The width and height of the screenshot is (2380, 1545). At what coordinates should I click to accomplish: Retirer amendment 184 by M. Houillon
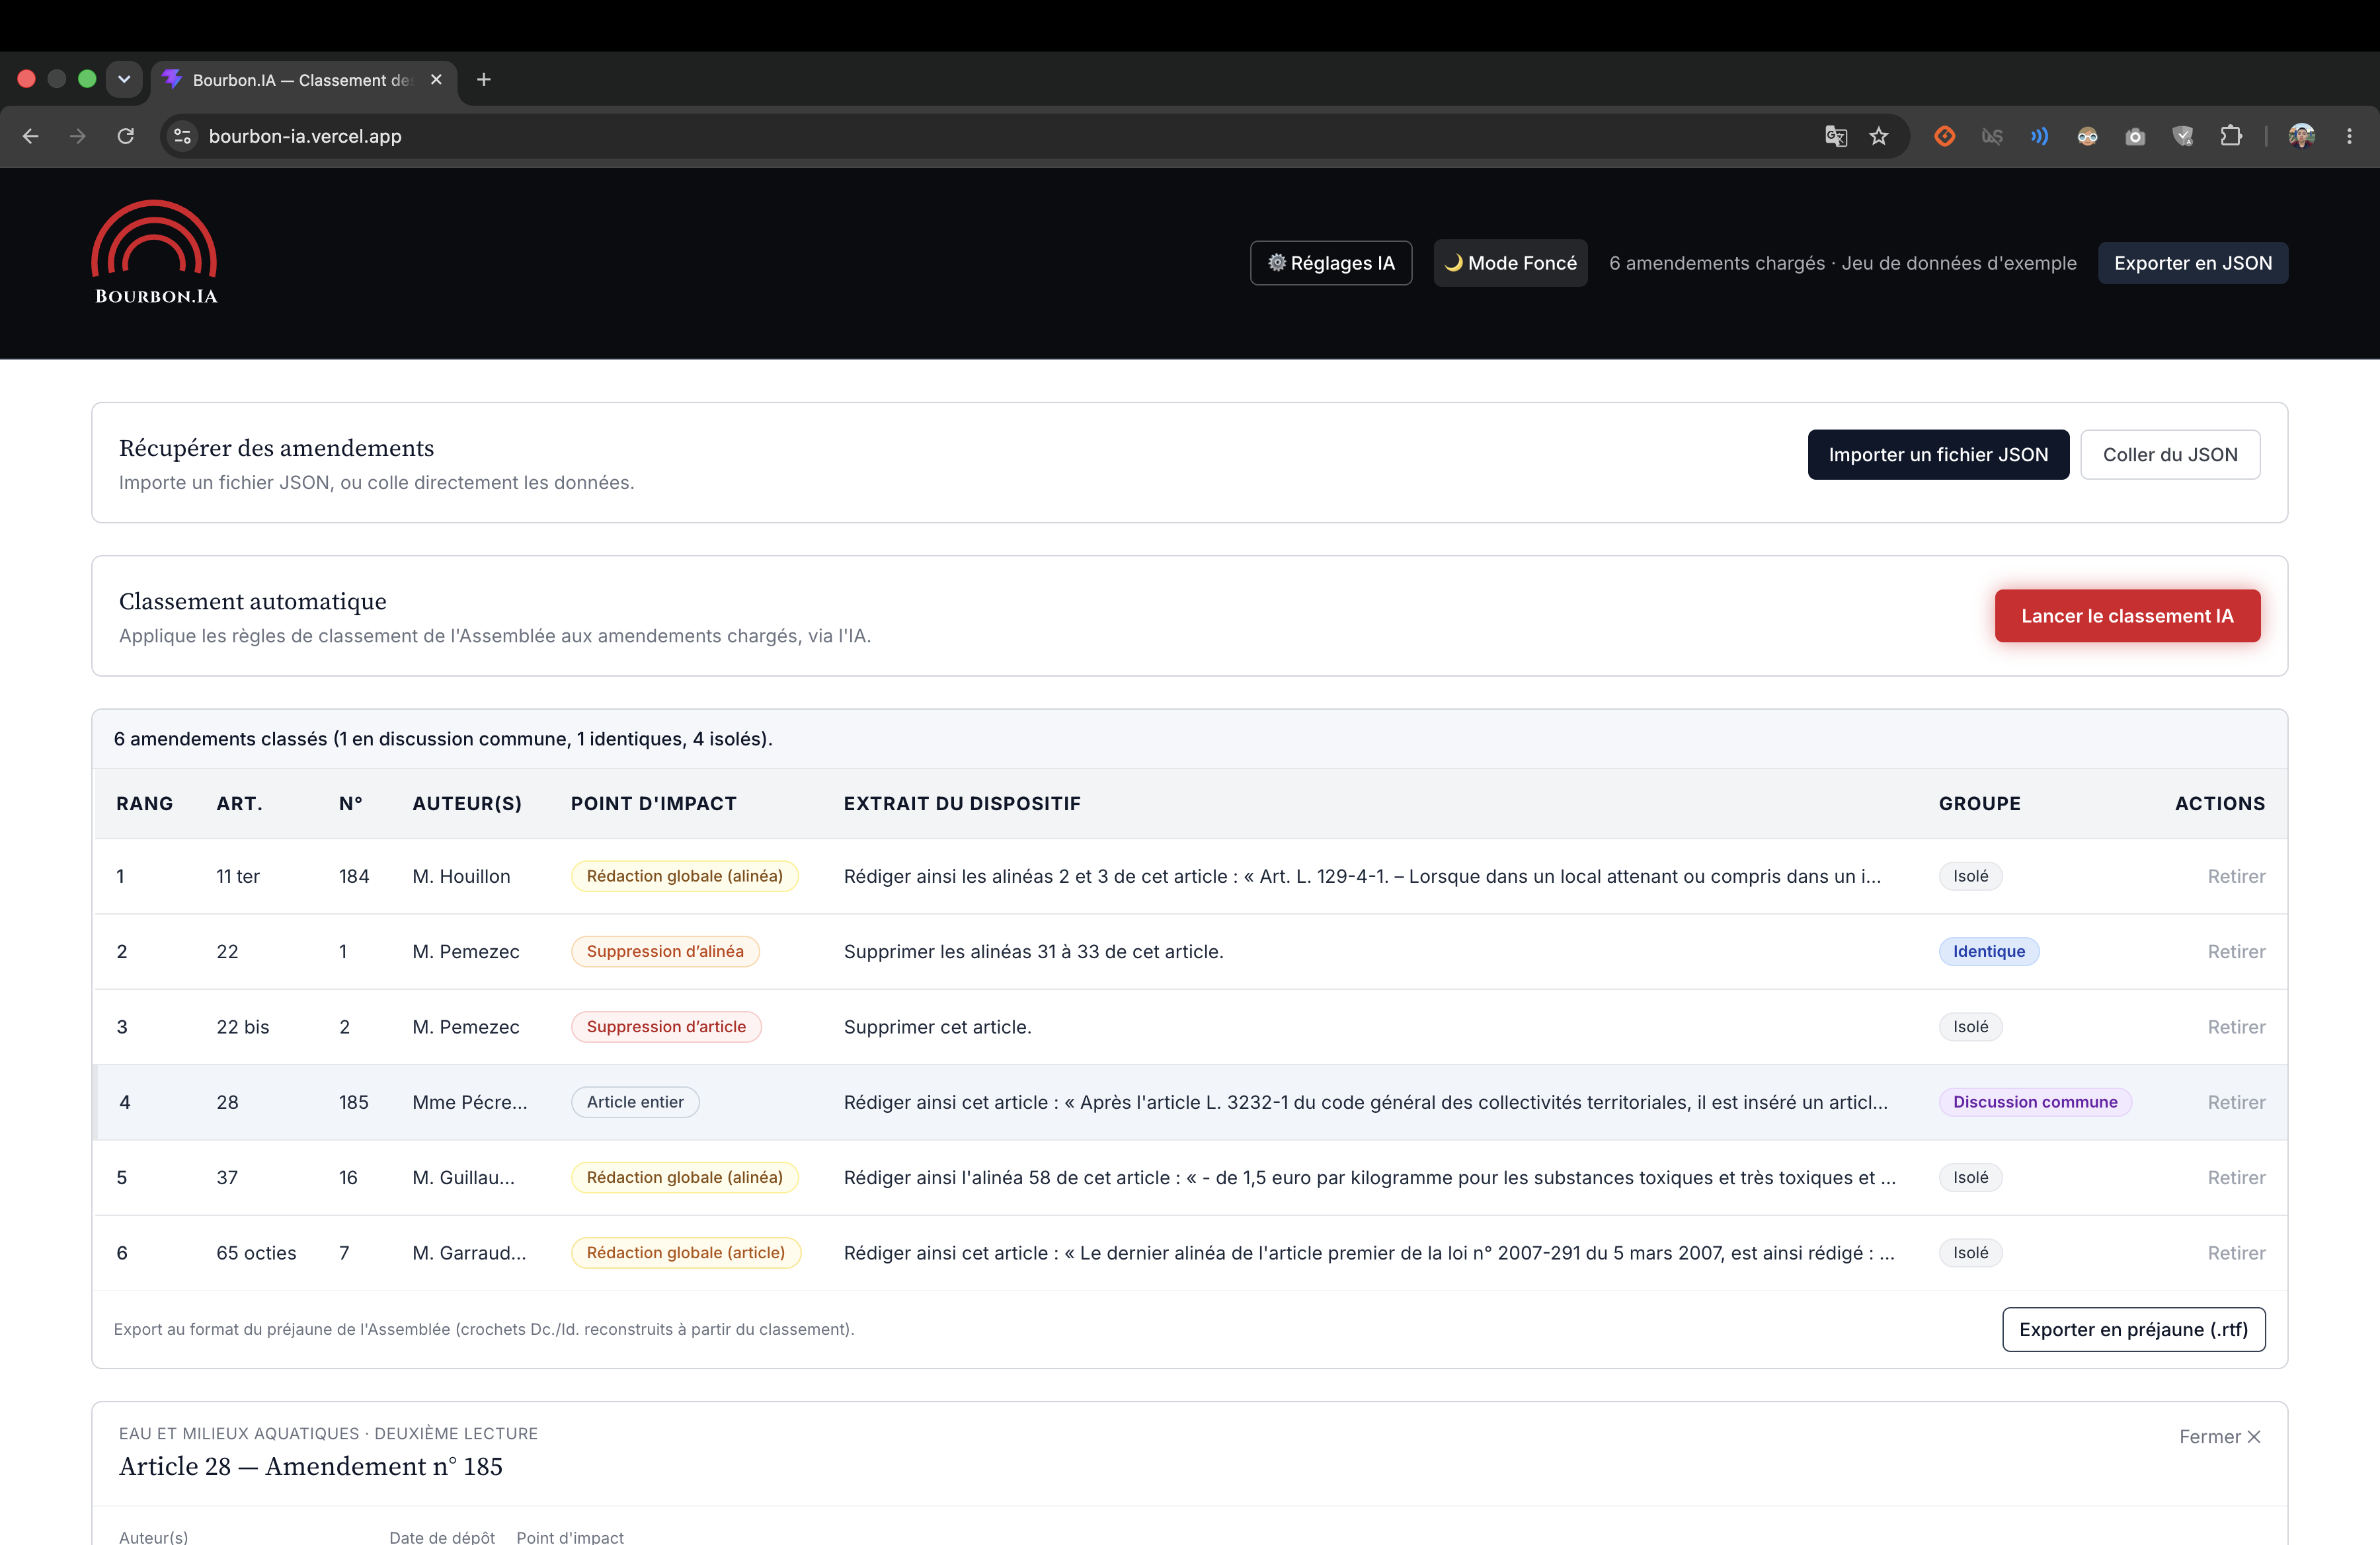click(x=2236, y=876)
